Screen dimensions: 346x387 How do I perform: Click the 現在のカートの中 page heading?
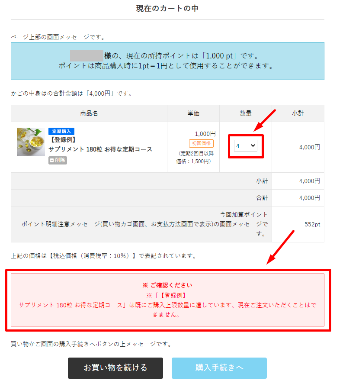167,8
